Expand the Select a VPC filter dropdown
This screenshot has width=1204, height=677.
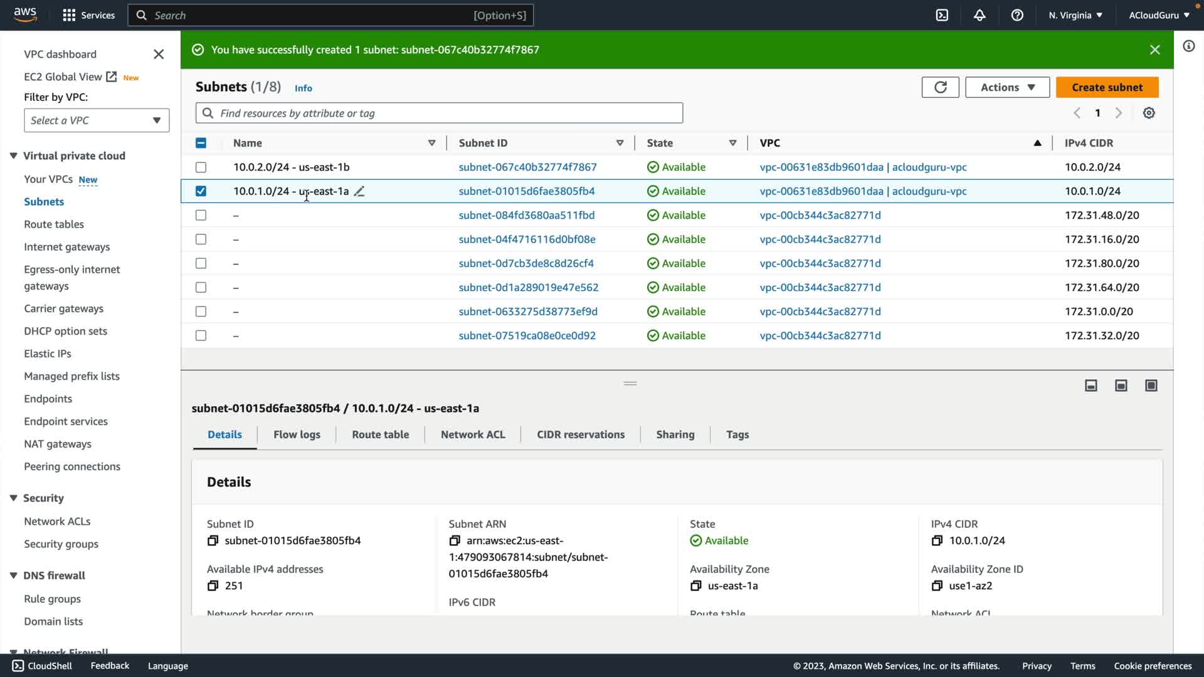pyautogui.click(x=97, y=120)
